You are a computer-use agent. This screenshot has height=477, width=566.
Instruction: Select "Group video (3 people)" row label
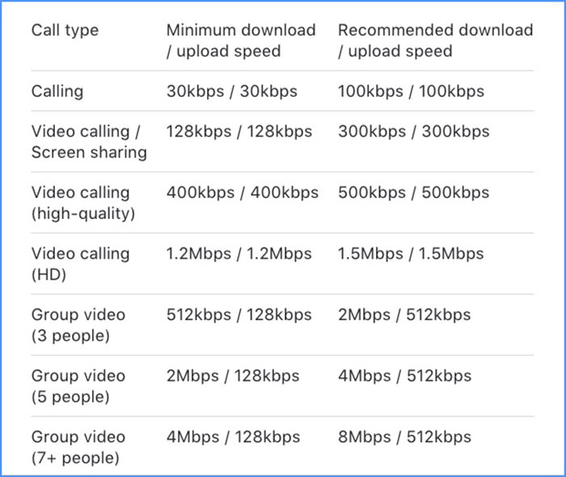(78, 325)
